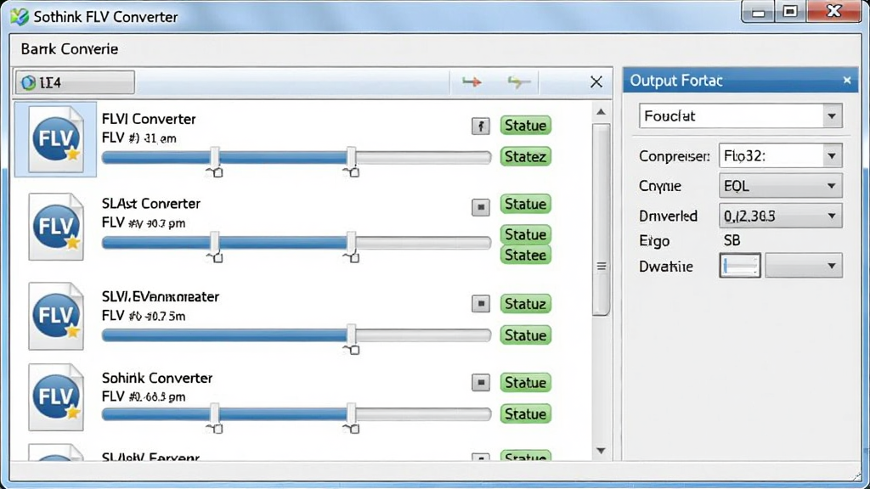
Task: Minimize the Sothink FLV Converter window
Action: (x=759, y=12)
